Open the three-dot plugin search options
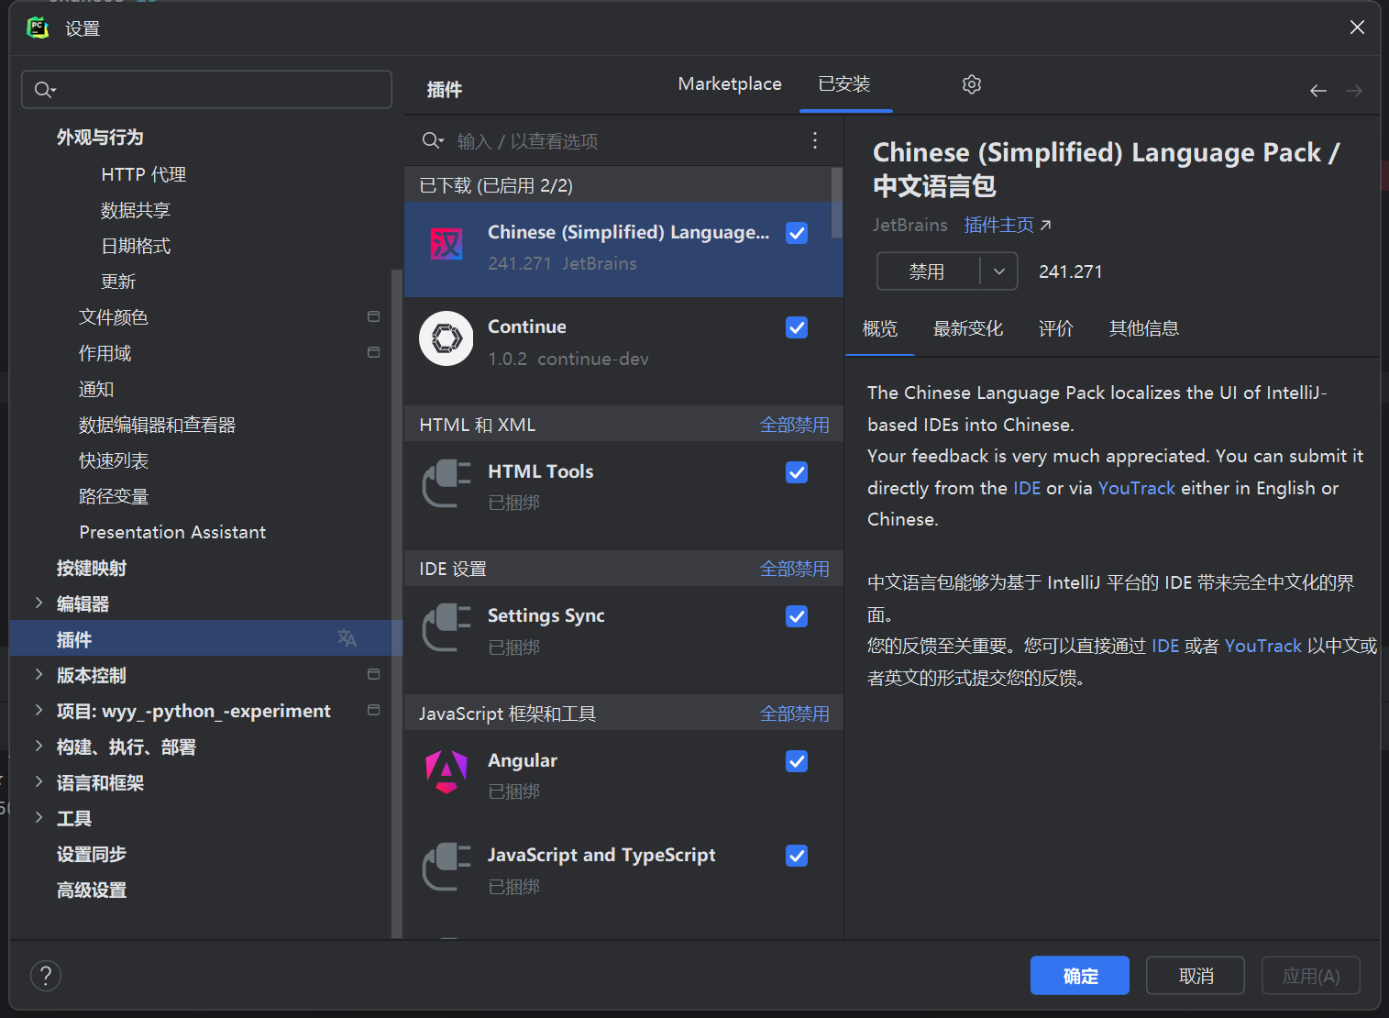This screenshot has height=1018, width=1389. pyautogui.click(x=814, y=140)
